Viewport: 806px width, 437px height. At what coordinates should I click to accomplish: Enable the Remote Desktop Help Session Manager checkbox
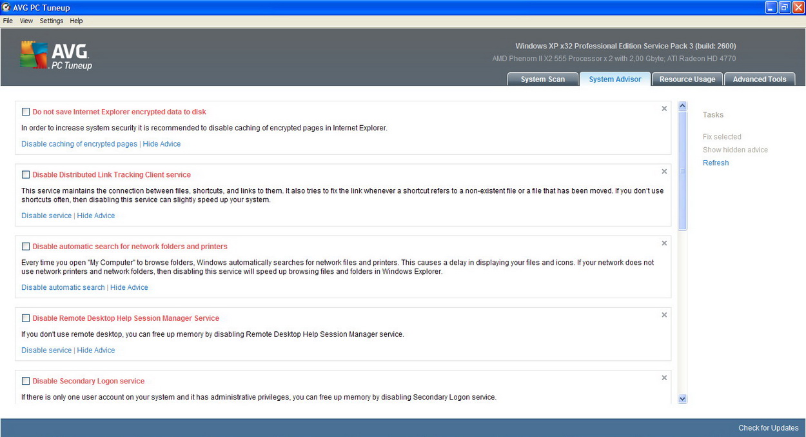click(26, 318)
